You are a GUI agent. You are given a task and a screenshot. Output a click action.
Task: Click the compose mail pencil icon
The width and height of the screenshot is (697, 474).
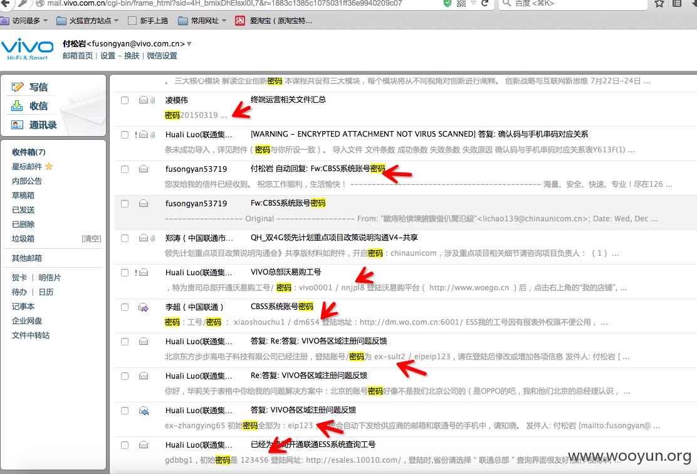pos(18,87)
